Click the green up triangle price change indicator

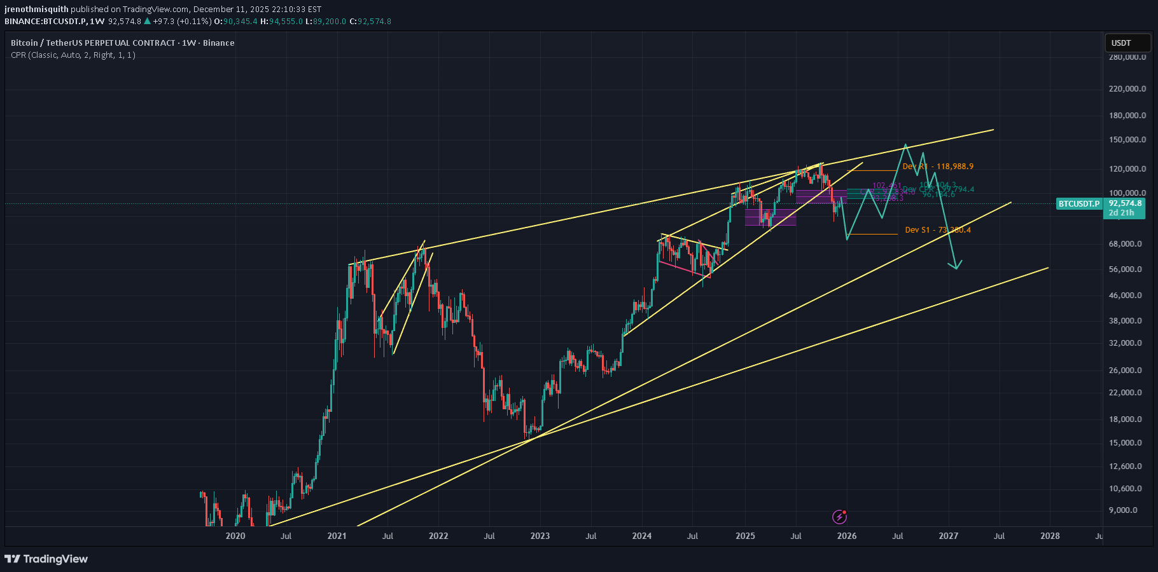(x=148, y=21)
